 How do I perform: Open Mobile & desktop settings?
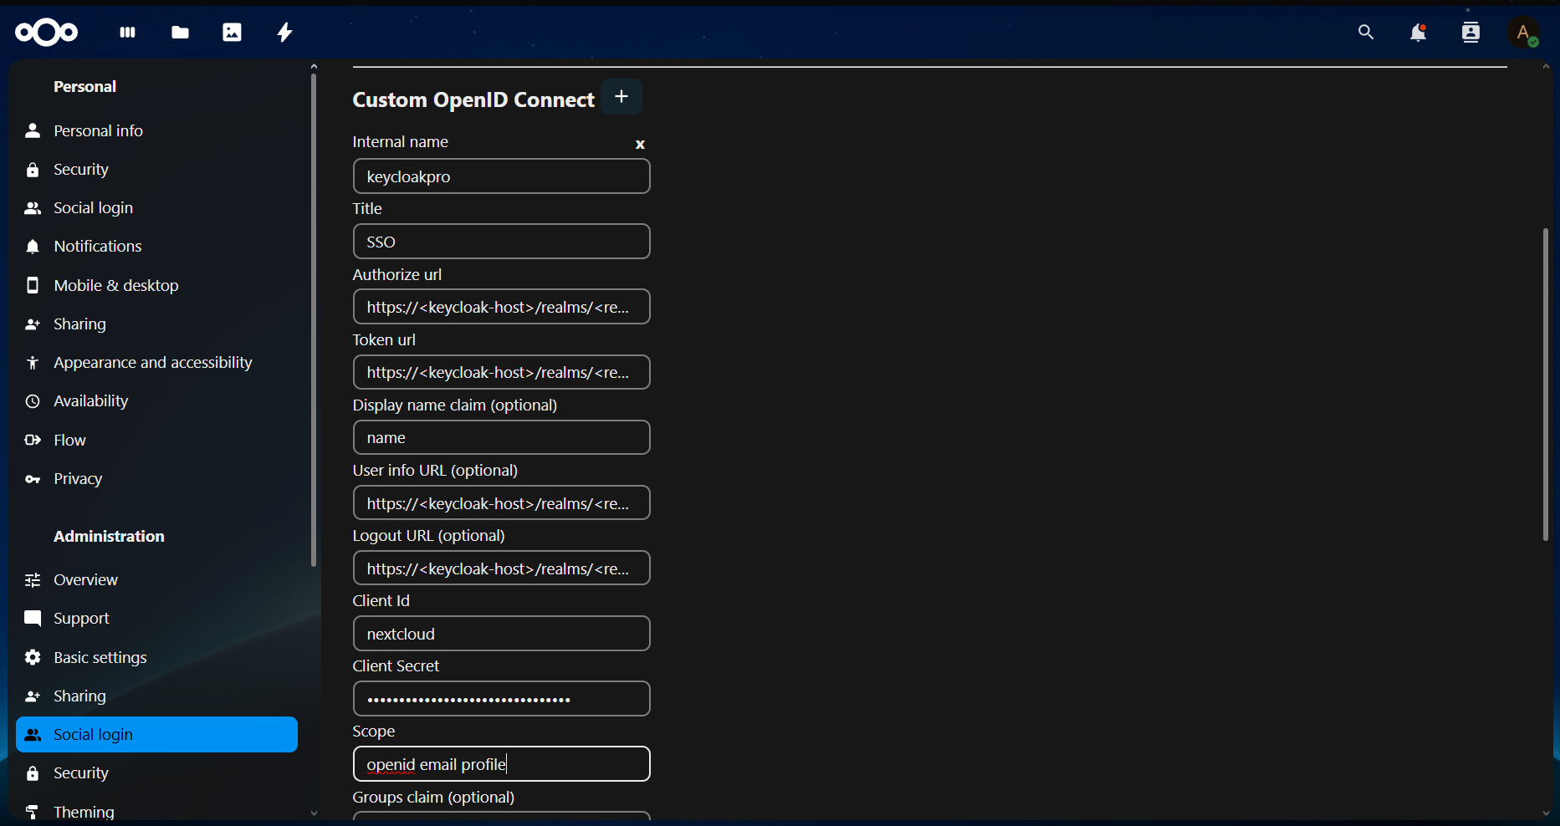point(157,286)
